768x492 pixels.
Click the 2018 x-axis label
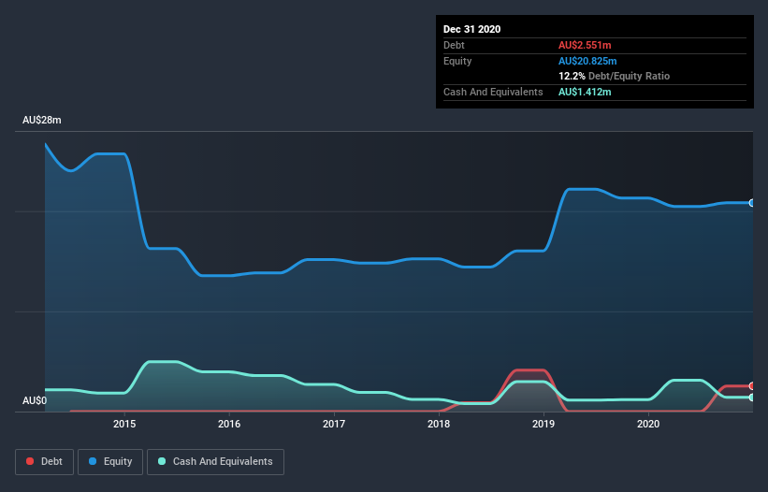439,424
